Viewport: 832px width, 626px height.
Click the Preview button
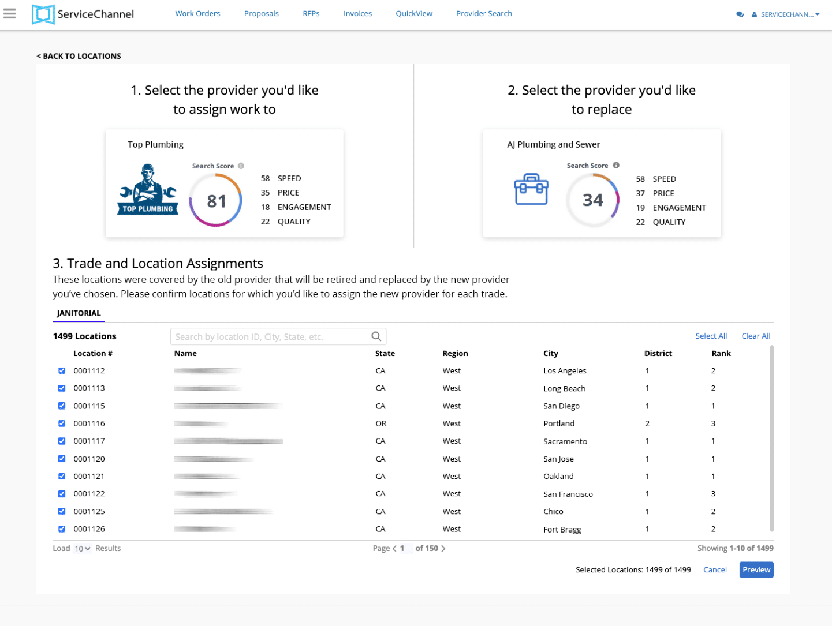point(756,569)
